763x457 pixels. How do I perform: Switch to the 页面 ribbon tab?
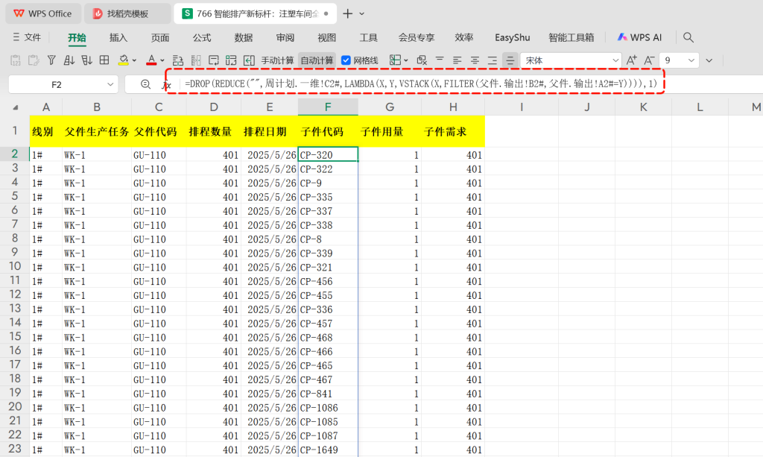[x=160, y=37]
